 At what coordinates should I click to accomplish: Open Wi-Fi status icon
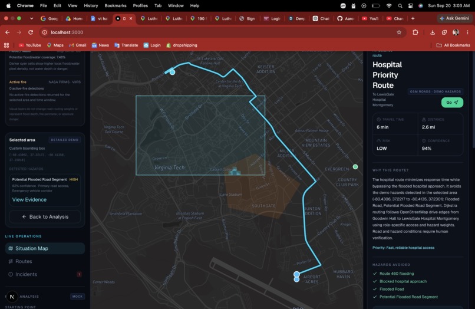click(x=389, y=5)
